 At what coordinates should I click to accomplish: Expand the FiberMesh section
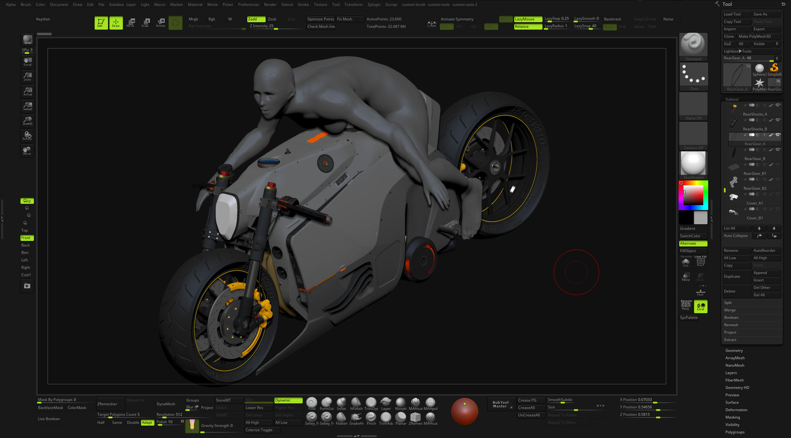[734, 380]
